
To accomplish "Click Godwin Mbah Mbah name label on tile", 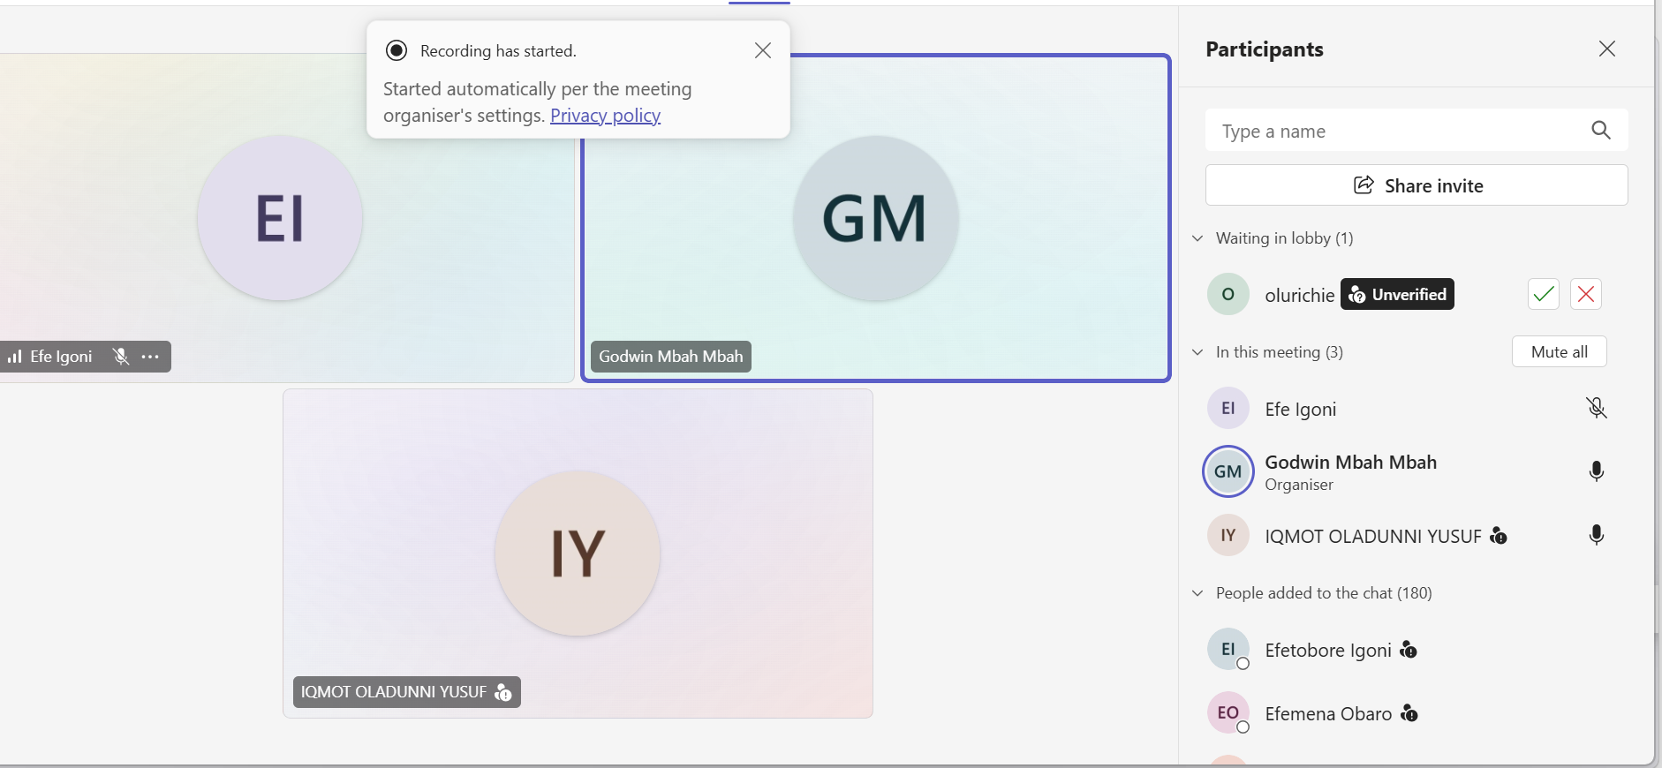I will tap(671, 357).
